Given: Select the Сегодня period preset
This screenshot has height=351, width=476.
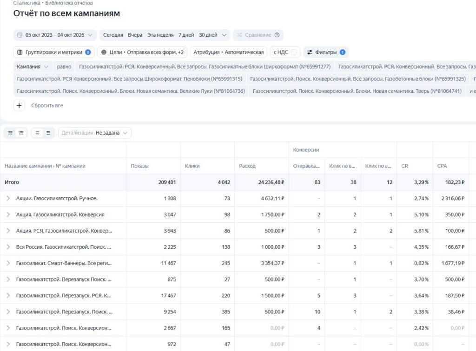Looking at the screenshot, I should click(x=113, y=35).
